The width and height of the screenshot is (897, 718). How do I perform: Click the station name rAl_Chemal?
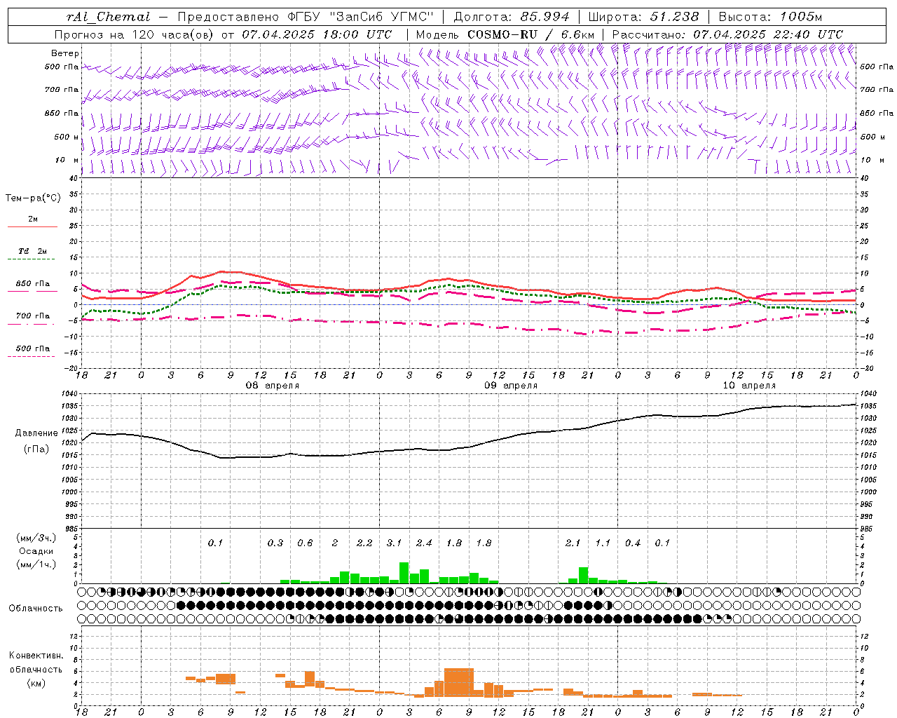109,17
